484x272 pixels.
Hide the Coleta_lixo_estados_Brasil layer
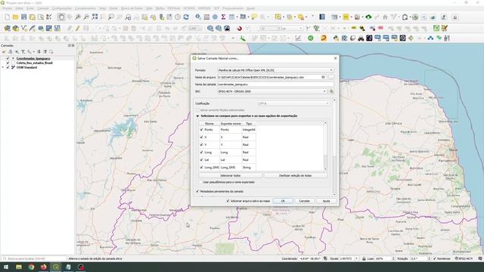pyautogui.click(x=8, y=63)
